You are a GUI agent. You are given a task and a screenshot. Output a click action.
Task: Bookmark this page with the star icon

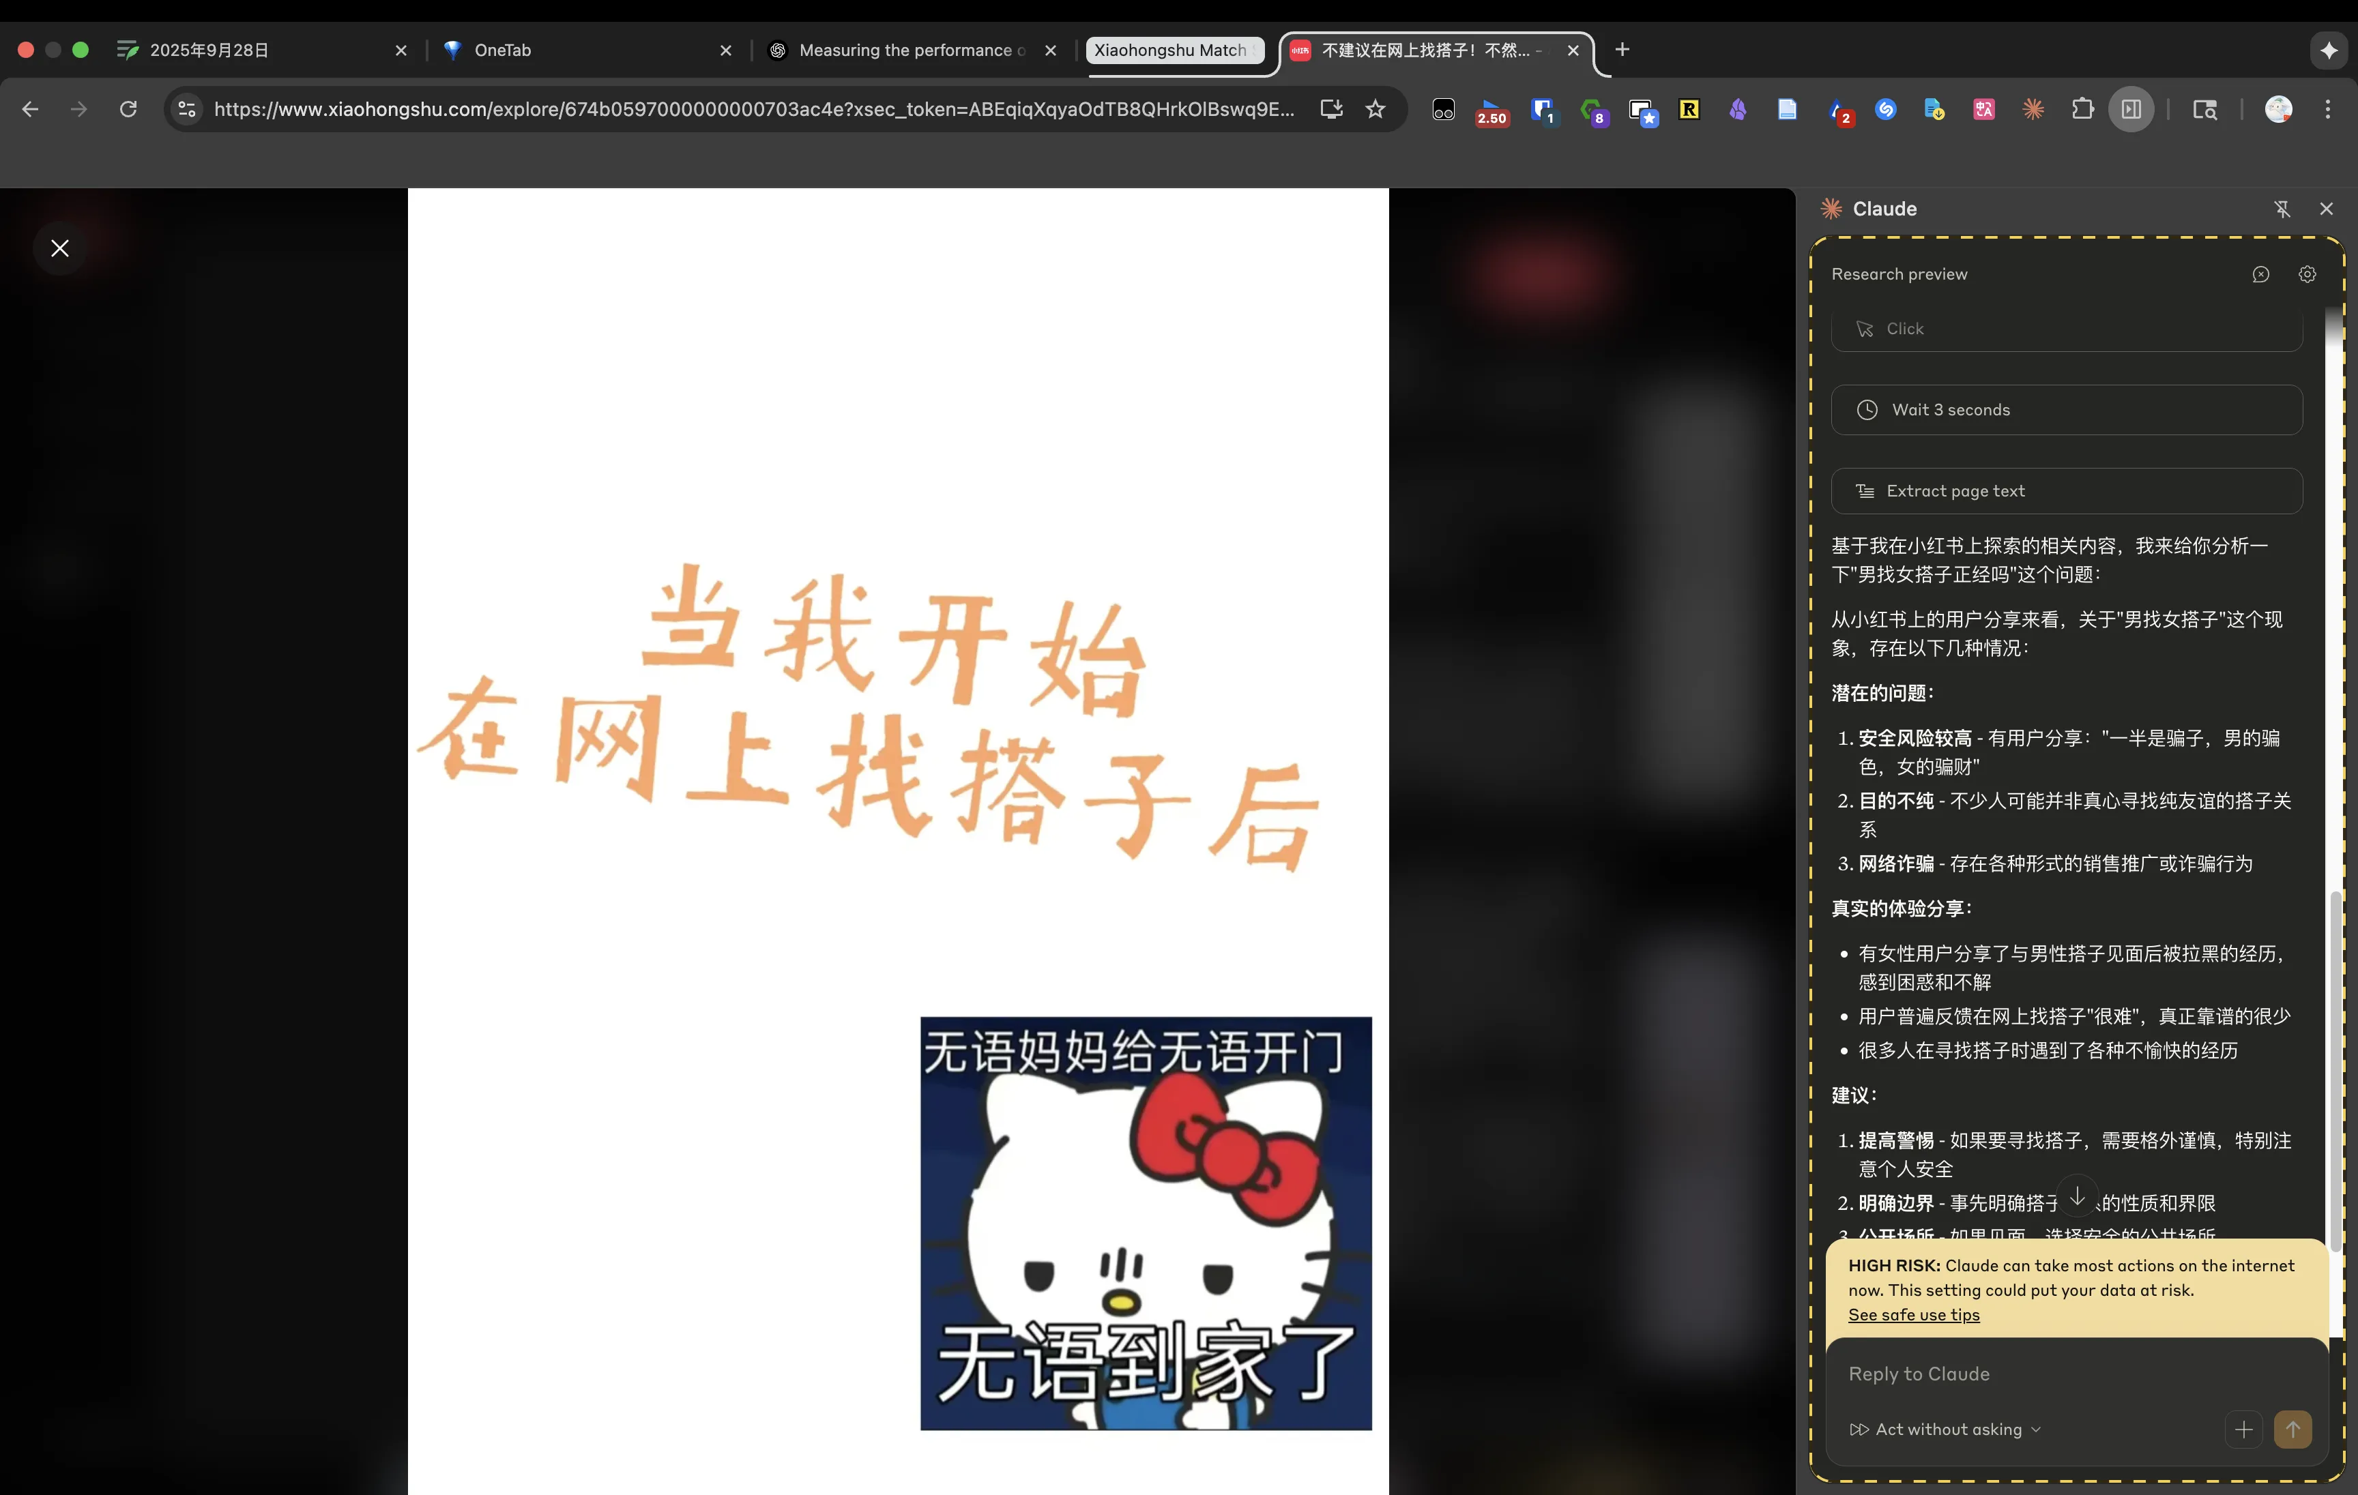(1375, 110)
